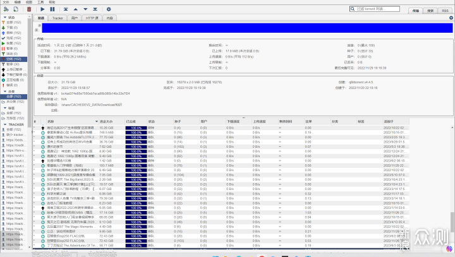
Task: Click status icon of 刘德华精选150首 row
Action: [x=43, y=160]
